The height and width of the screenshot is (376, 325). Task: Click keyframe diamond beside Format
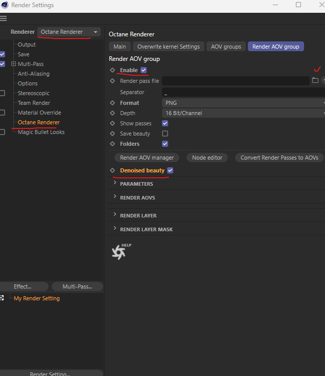pyautogui.click(x=112, y=103)
